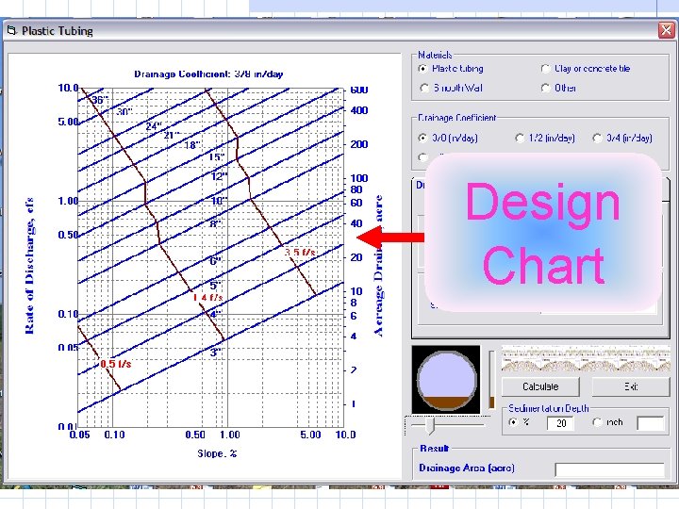Select percent sedimentation depth option
679x509 pixels.
point(513,422)
